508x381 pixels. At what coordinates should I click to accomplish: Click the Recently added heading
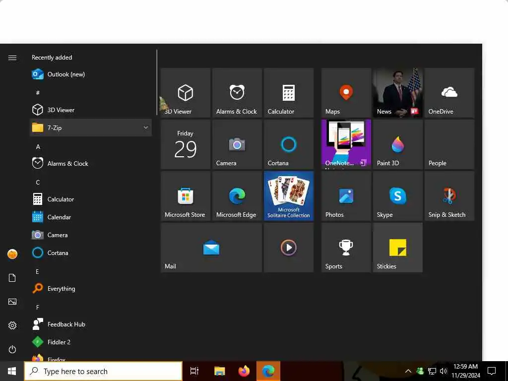pos(52,58)
